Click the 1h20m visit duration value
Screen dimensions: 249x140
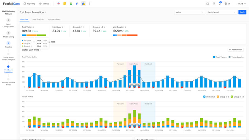pyautogui.click(x=118, y=31)
